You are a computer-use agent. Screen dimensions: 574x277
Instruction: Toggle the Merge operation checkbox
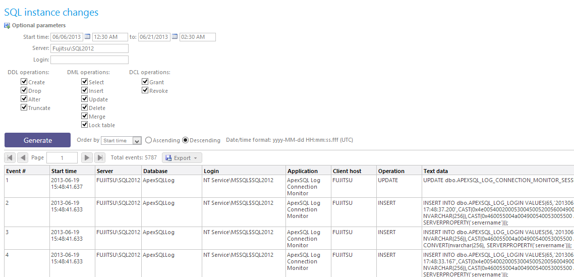85,116
